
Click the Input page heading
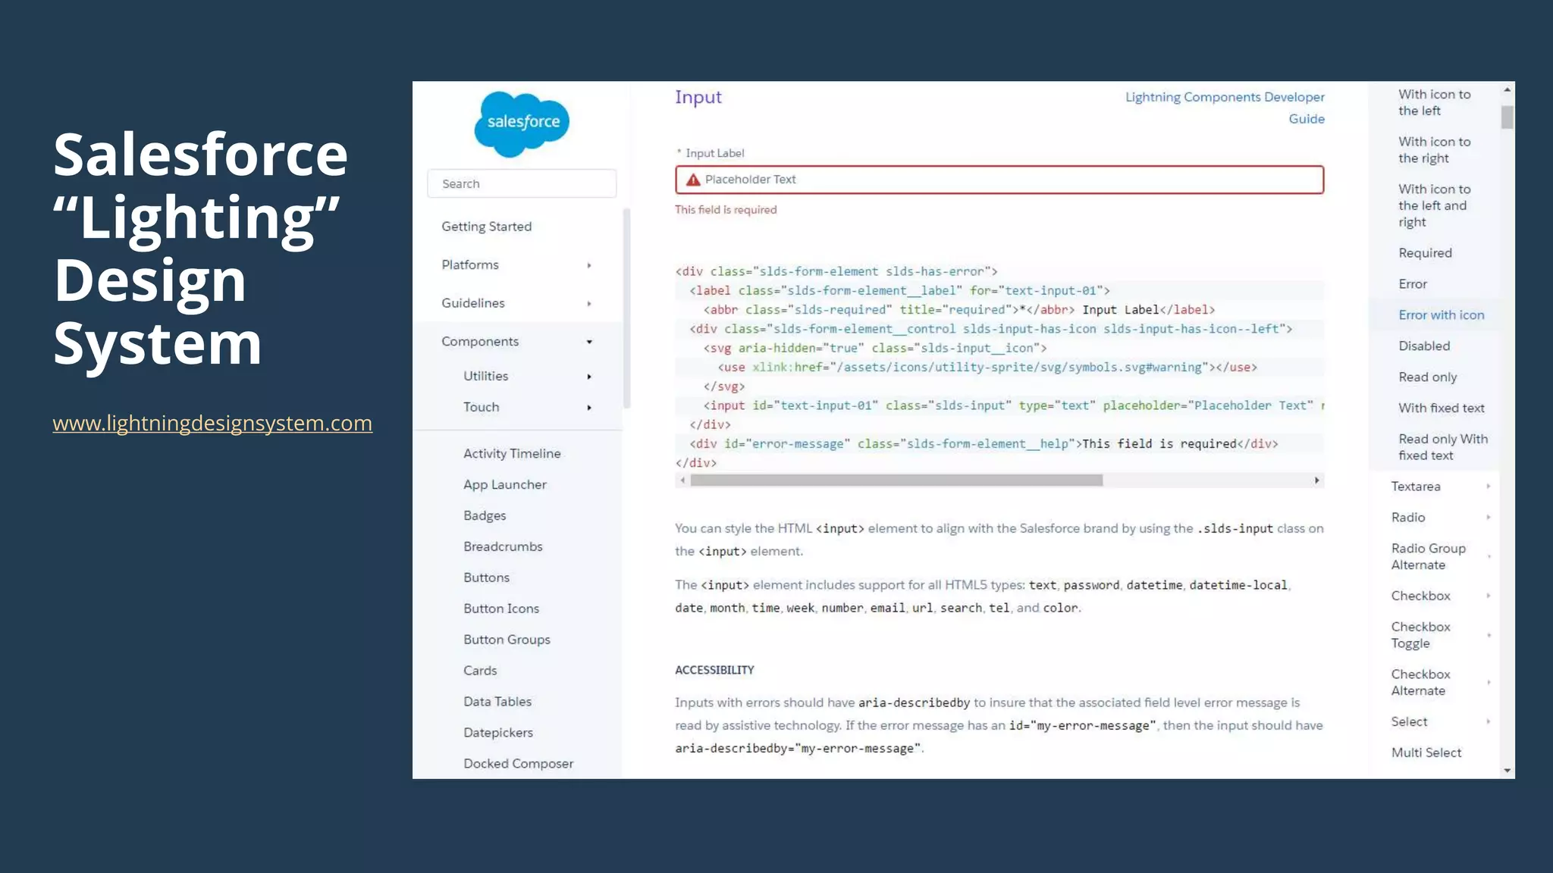click(x=698, y=98)
